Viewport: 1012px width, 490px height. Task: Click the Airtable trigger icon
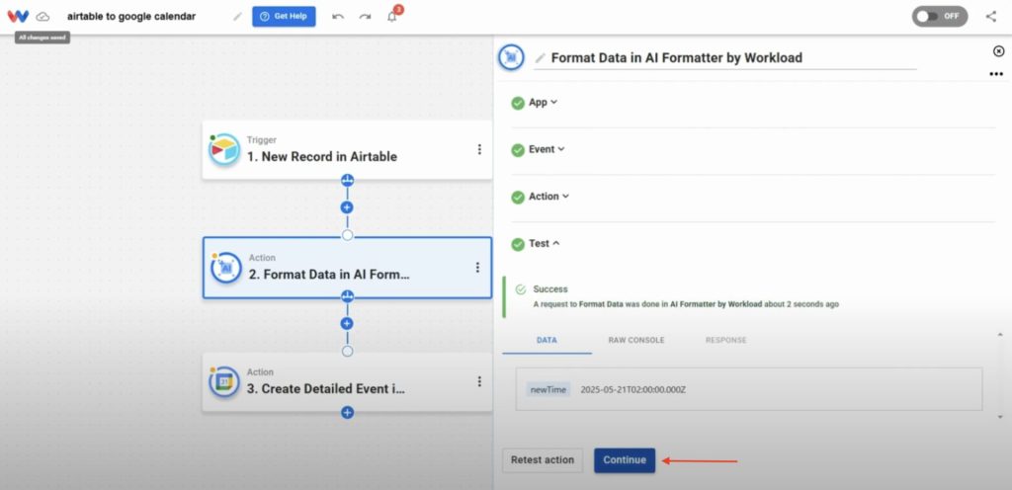tap(224, 149)
